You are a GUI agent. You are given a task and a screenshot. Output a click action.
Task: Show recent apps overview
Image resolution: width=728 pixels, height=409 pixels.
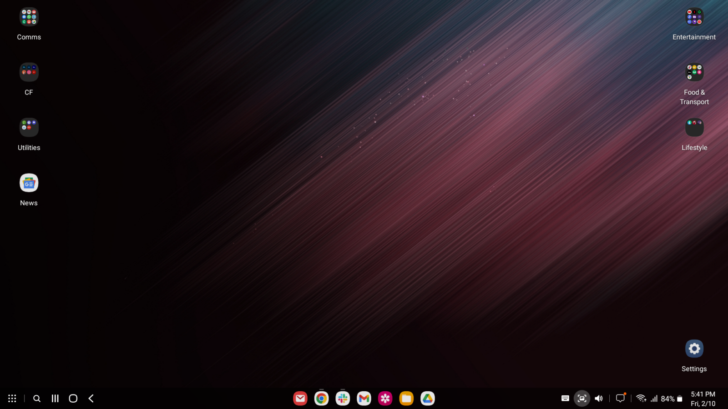click(x=55, y=398)
